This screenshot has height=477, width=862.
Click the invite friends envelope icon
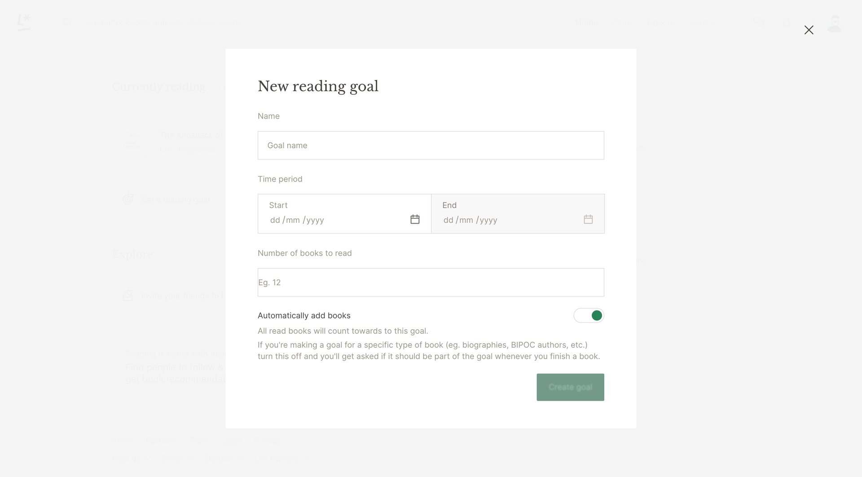tap(128, 296)
